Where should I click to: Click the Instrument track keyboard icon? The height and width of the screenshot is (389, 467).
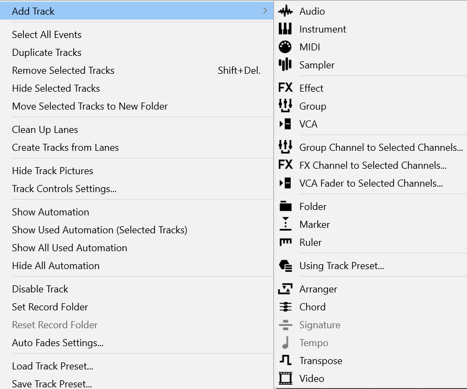tap(285, 29)
